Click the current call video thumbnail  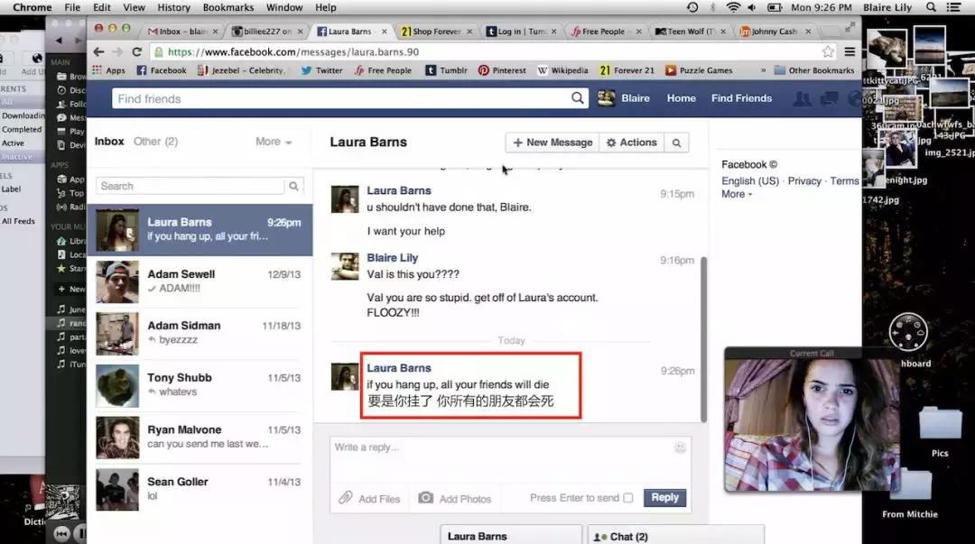pos(811,425)
